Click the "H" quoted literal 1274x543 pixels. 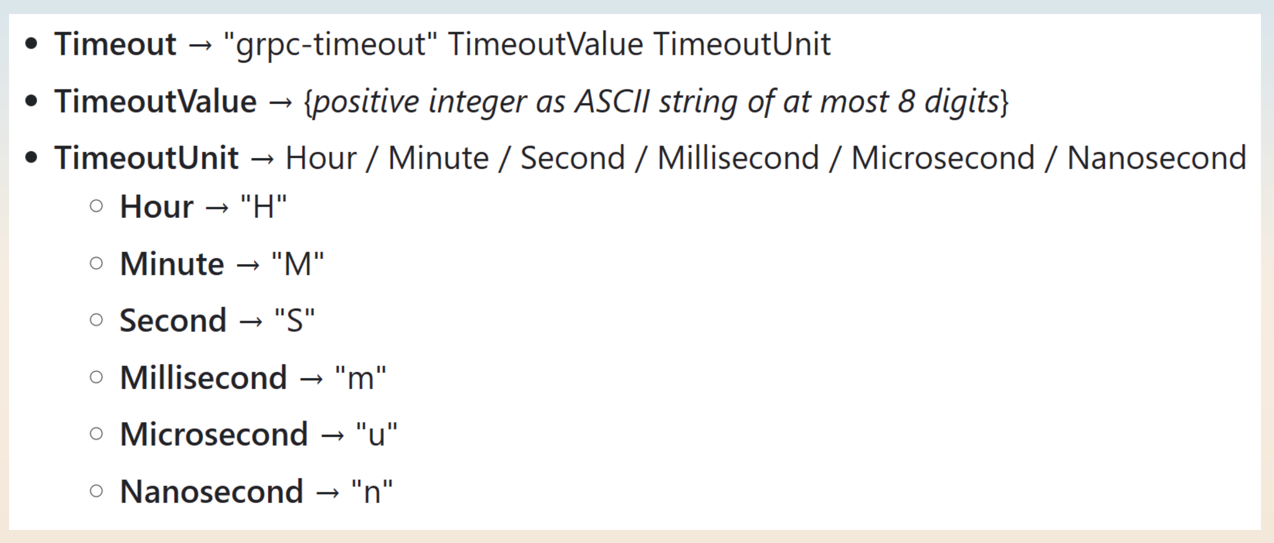pyautogui.click(x=263, y=207)
